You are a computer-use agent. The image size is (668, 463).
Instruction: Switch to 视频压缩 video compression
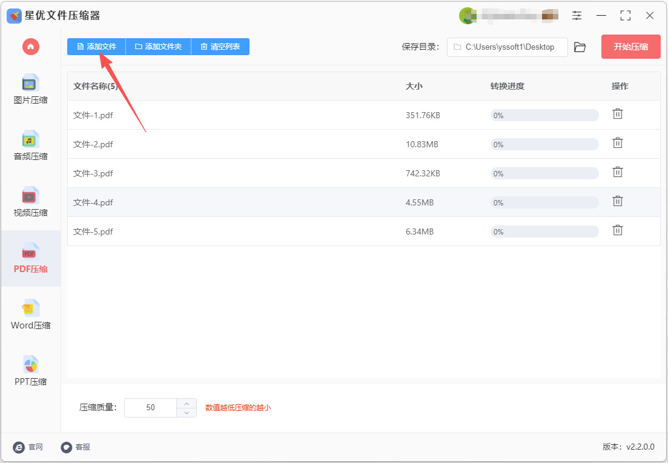[31, 202]
